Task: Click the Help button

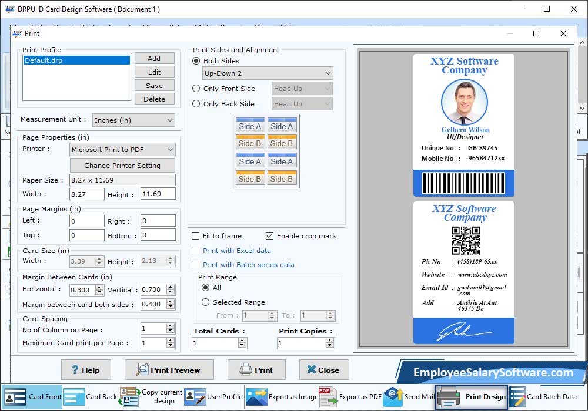Action: [86, 370]
